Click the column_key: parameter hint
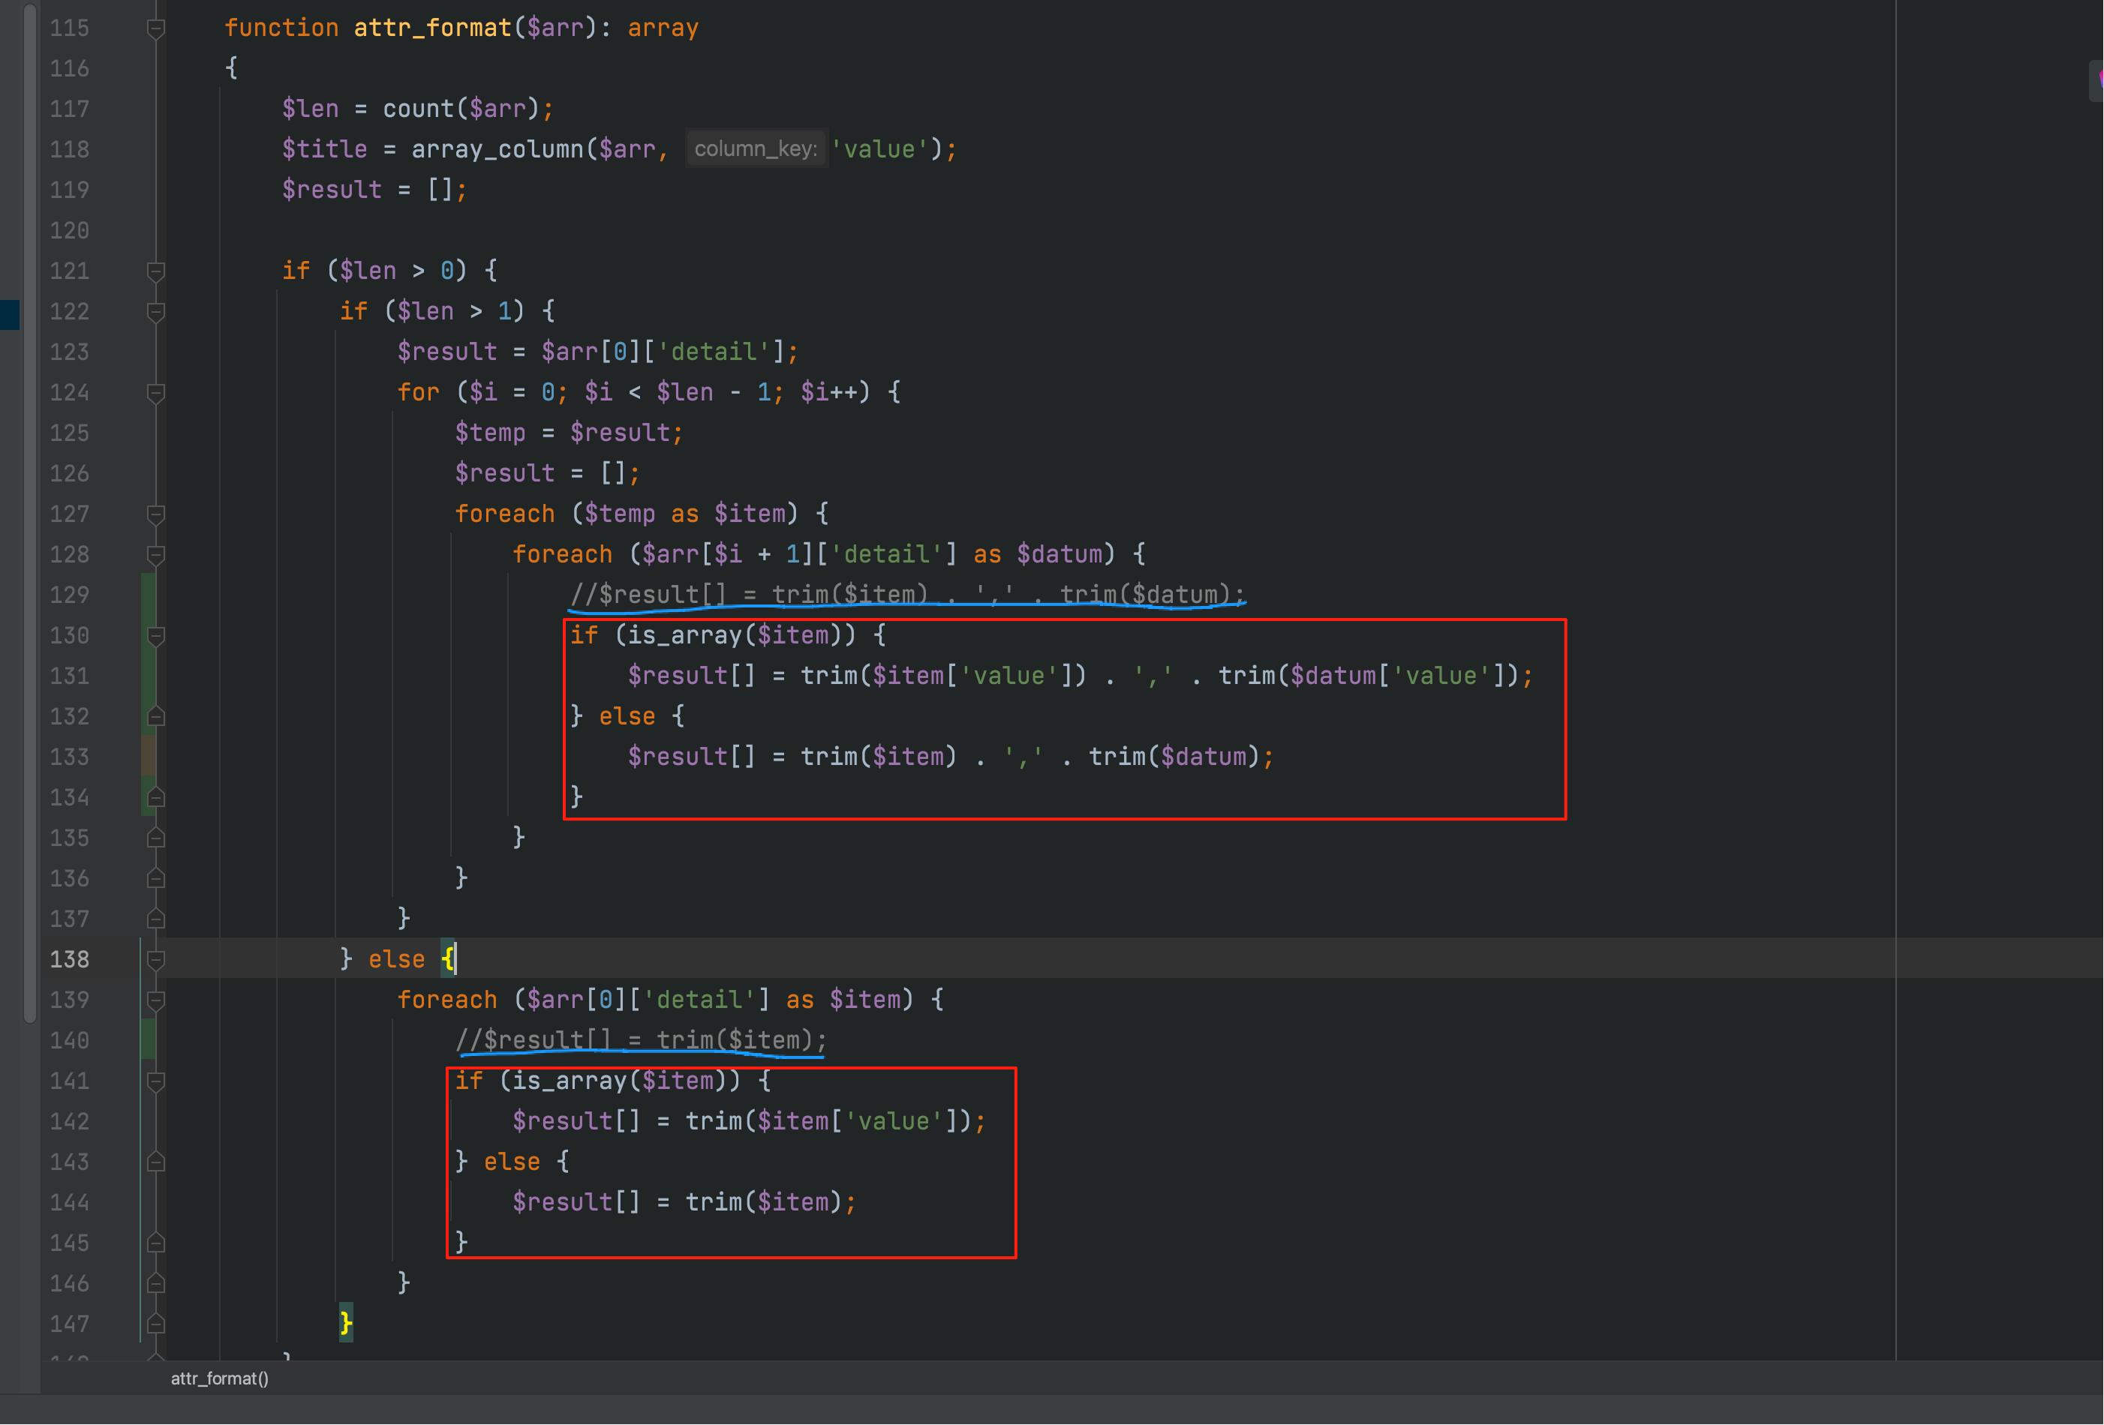2104x1425 pixels. (755, 149)
